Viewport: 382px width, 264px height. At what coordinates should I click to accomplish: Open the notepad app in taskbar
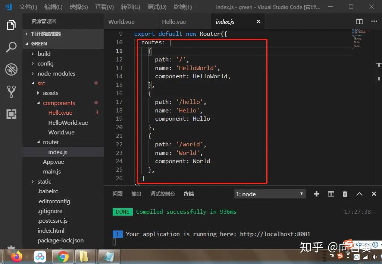click(109, 257)
